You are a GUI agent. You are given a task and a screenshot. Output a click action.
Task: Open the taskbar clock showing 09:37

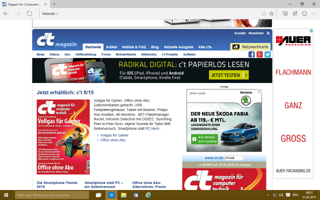pyautogui.click(x=309, y=195)
